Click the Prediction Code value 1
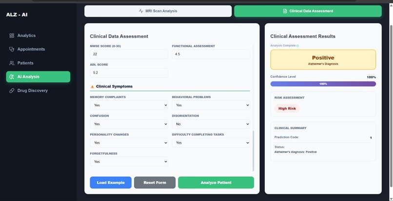 point(371,138)
